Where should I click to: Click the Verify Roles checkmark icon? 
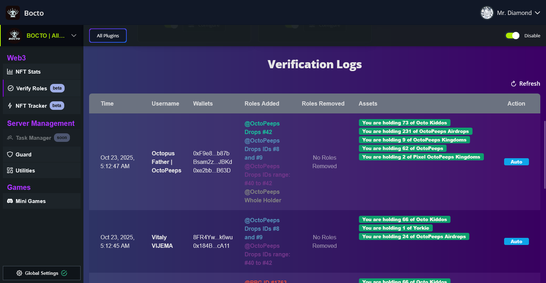pyautogui.click(x=11, y=88)
